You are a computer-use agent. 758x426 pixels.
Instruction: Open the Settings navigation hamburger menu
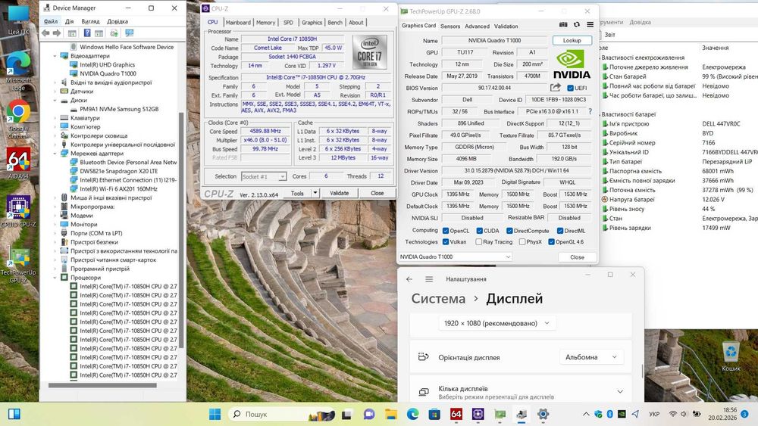429,279
